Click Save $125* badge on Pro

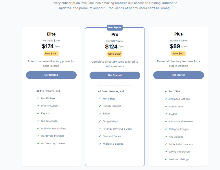(115, 54)
